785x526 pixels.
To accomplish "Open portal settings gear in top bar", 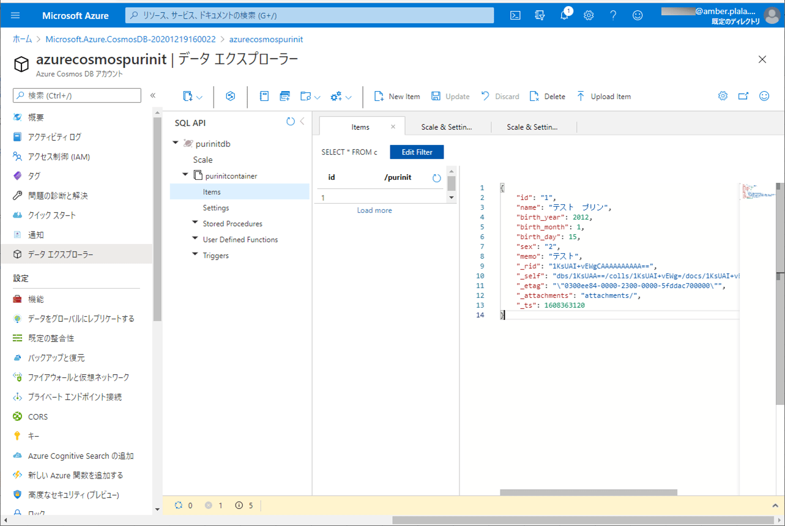I will (x=589, y=15).
